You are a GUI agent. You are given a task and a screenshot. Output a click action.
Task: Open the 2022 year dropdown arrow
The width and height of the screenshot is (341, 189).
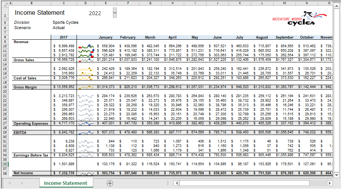tap(114, 13)
